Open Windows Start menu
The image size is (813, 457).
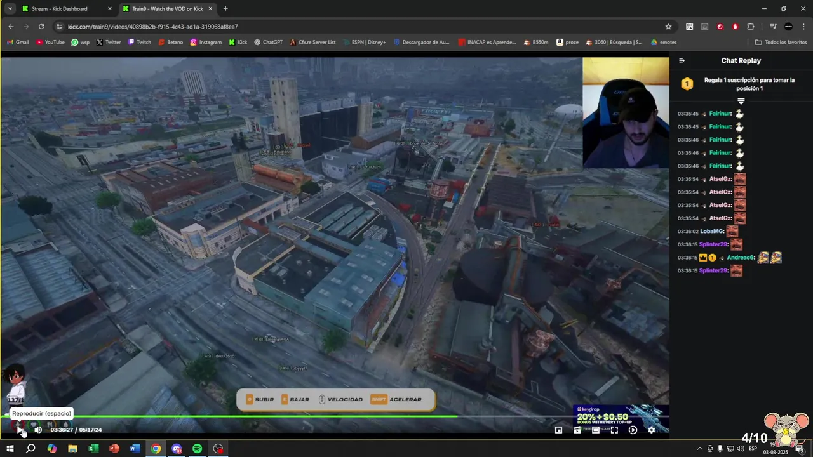point(10,449)
